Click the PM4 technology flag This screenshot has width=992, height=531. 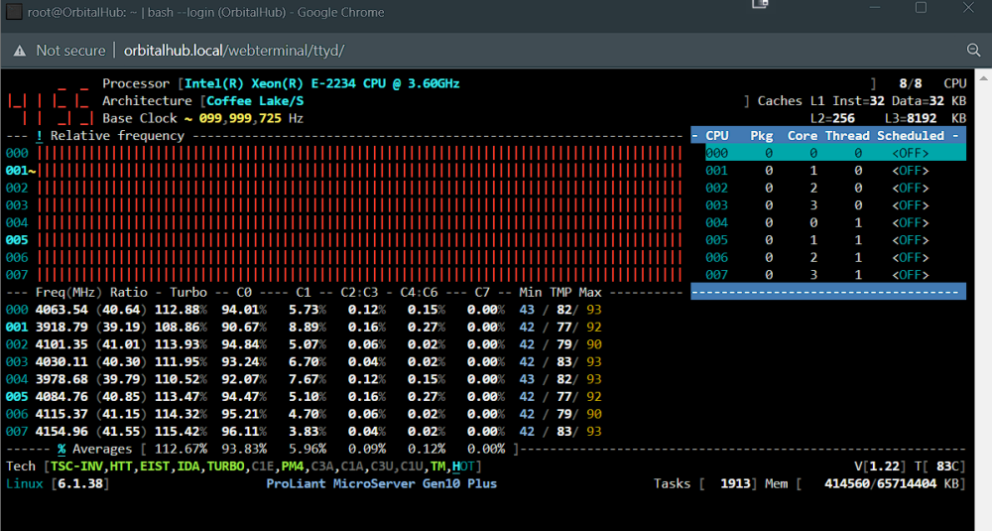(x=293, y=466)
